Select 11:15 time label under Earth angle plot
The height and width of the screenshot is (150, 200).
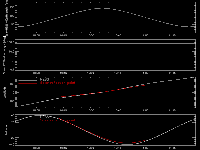click(172, 35)
